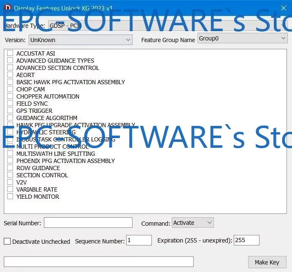Click the Make Key button
Image resolution: width=292 pixels, height=272 pixels.
click(267, 262)
